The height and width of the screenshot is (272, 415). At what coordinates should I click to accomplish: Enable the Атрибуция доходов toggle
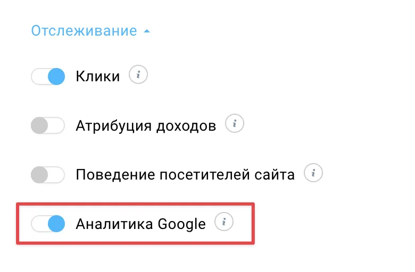click(48, 125)
